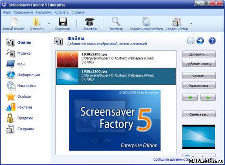Open the Файл menu

click(7, 12)
